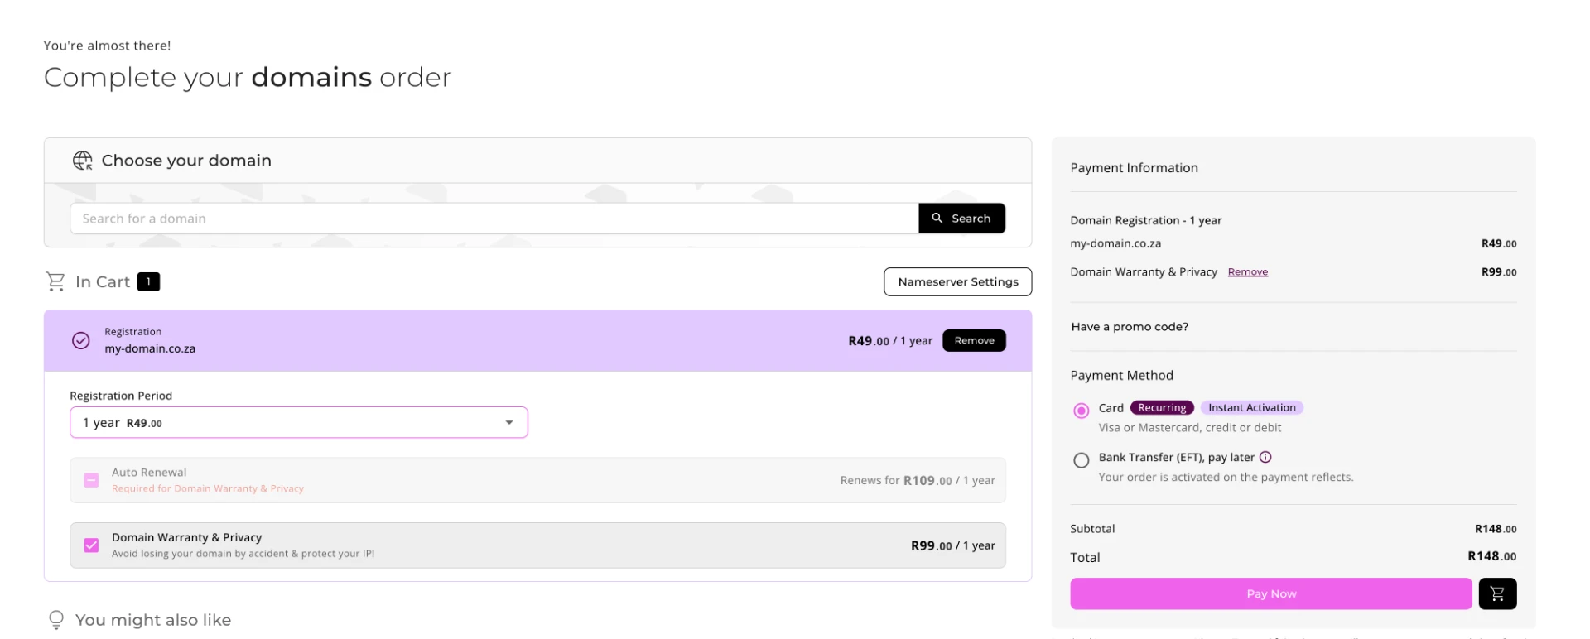Screen dimensions: 1590x639
Task: Click the Complete your domains order heading
Action: point(248,77)
